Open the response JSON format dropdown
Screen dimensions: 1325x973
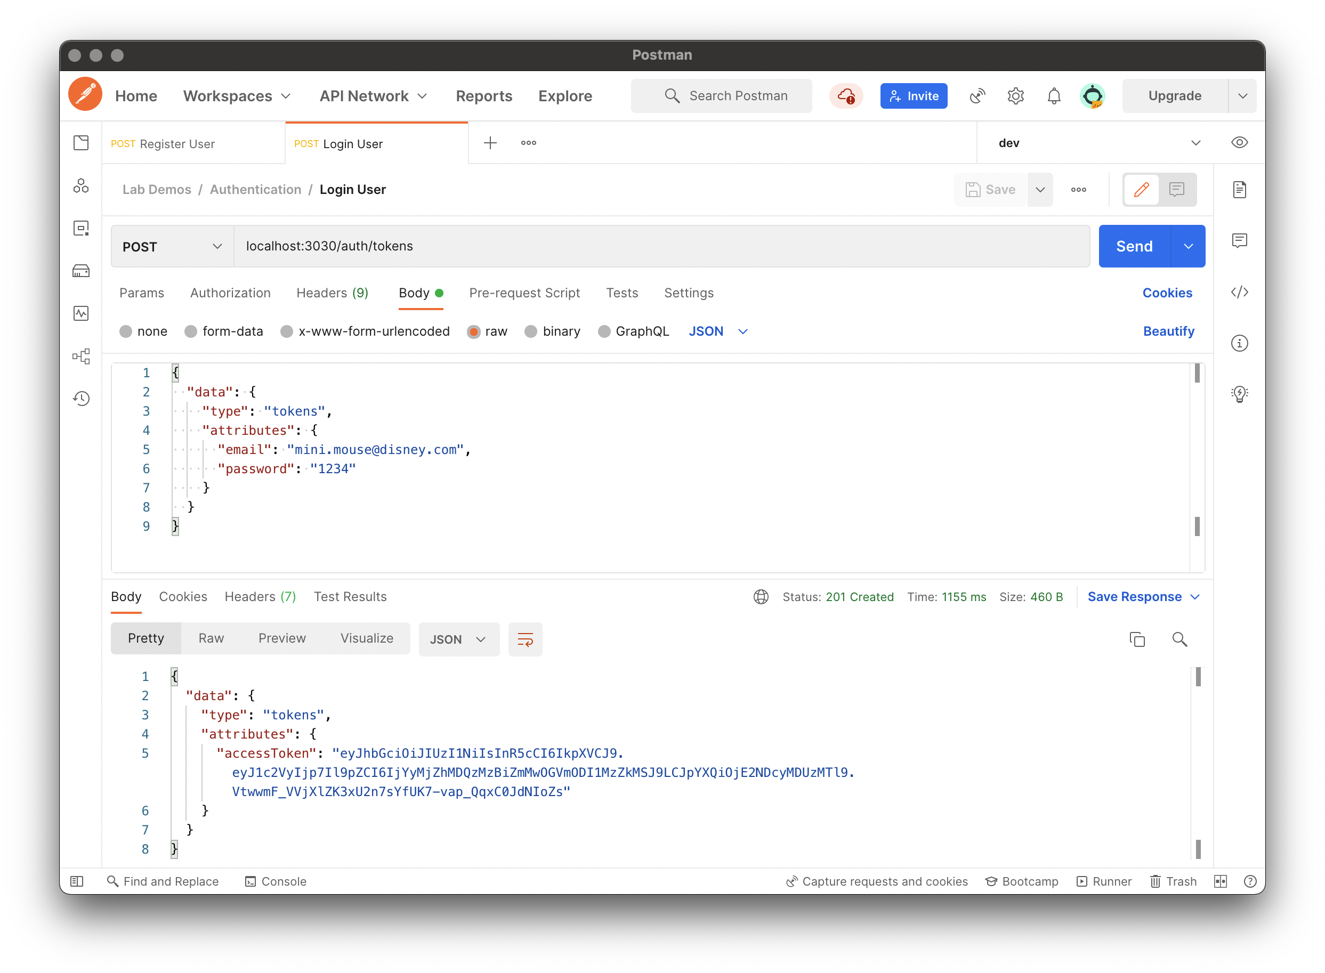click(459, 639)
